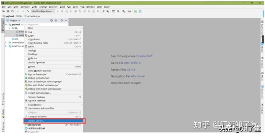Select Copy Paths in context menu
This screenshot has height=136, width=265.
click(x=54, y=39)
